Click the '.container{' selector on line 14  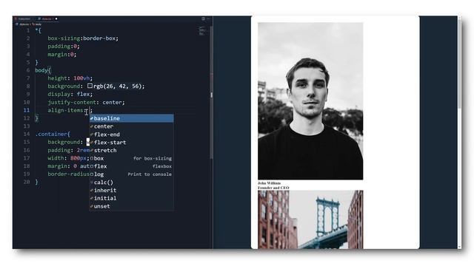pos(53,134)
